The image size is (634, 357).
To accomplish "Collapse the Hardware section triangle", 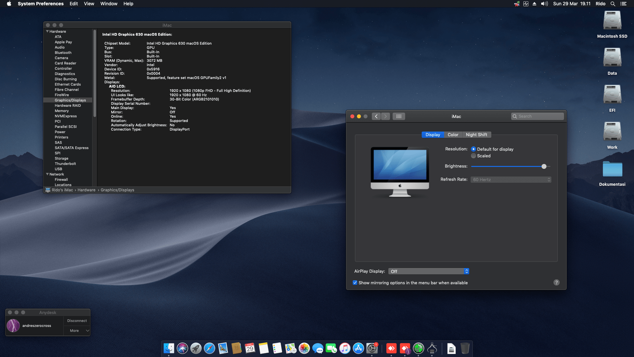I will 47,31.
